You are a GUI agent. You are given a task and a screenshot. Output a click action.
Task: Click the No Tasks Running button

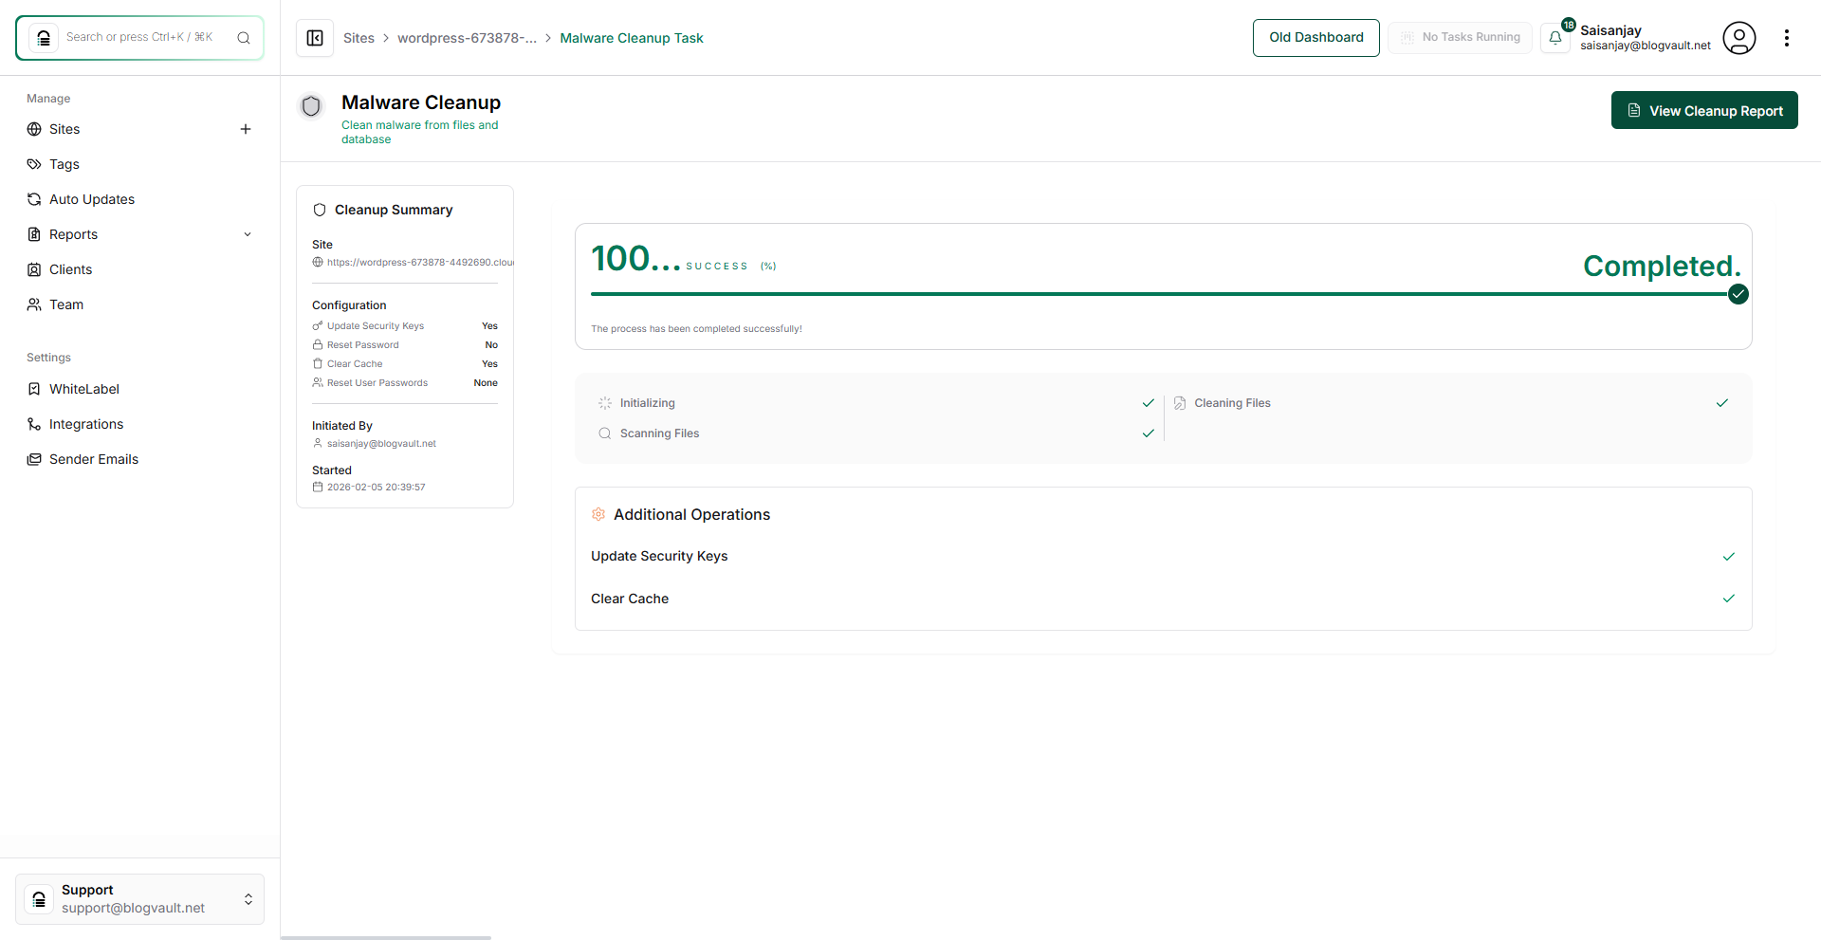[1461, 38]
